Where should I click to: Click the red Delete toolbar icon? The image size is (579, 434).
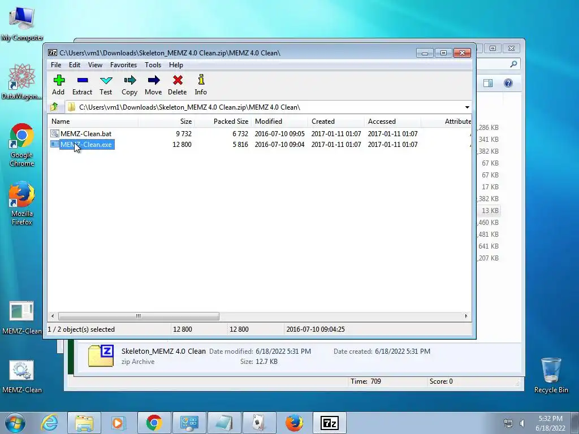pyautogui.click(x=178, y=80)
